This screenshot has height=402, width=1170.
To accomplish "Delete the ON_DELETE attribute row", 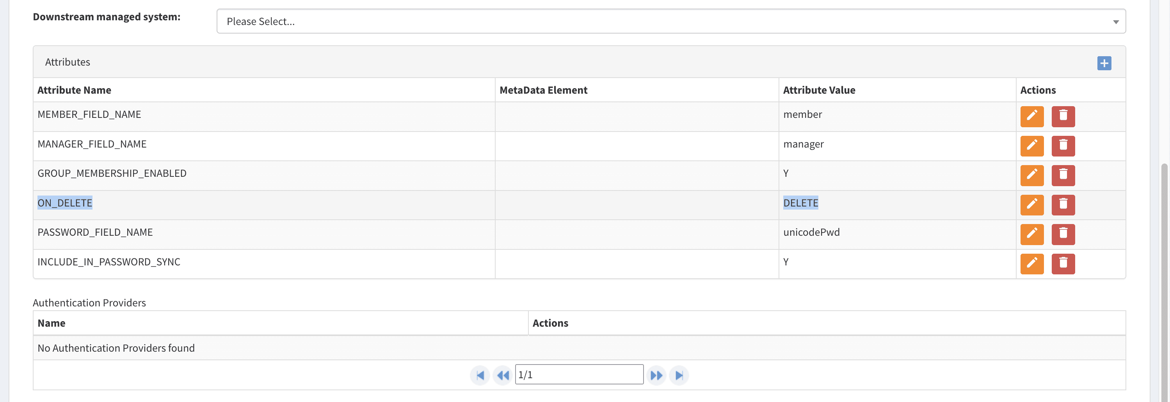I will [1063, 205].
